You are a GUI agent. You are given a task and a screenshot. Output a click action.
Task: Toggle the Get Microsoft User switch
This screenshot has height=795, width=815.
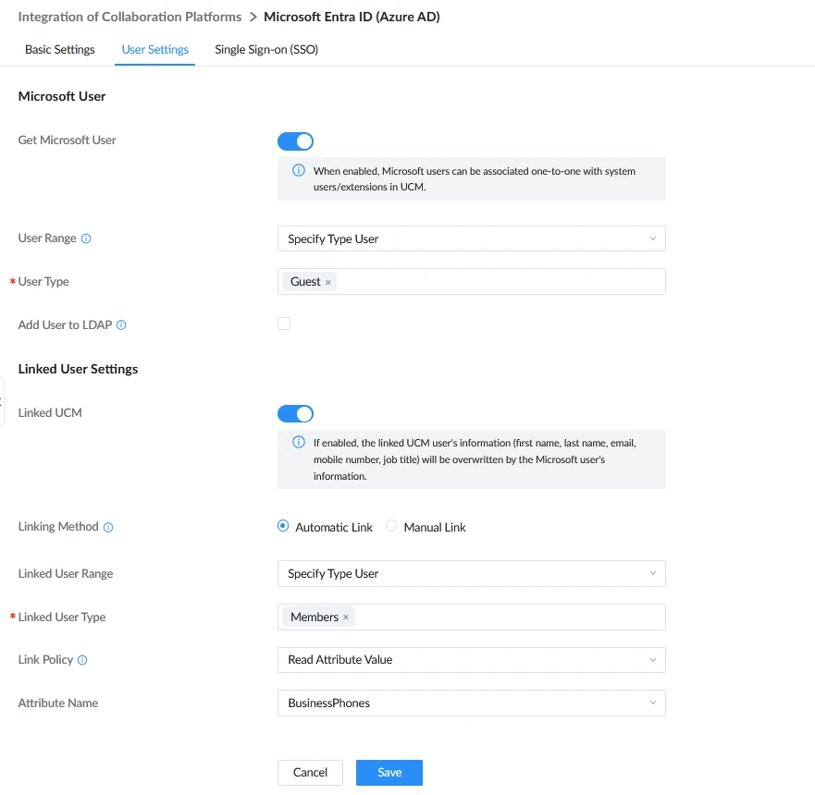tap(295, 141)
